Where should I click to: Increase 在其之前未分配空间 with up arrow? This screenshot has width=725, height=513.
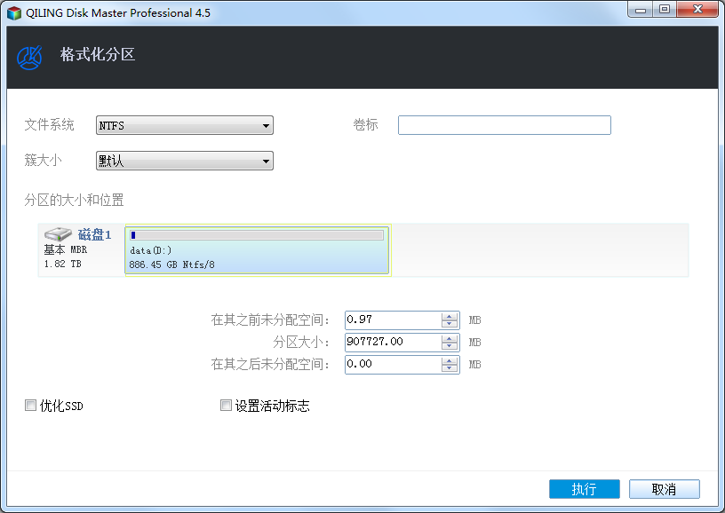(450, 316)
